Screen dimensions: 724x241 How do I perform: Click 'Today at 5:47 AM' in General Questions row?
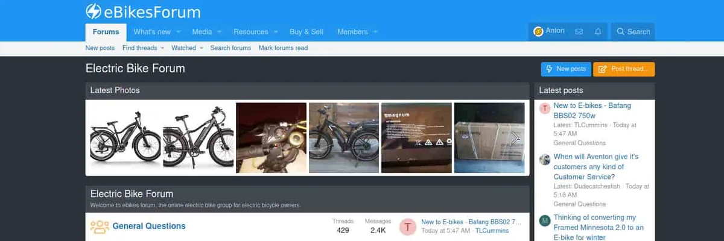click(x=446, y=231)
